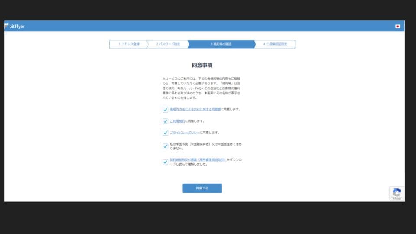Image resolution: width=416 pixels, height=234 pixels.
Task: Toggle the non-US-citizen declaration checkbox
Action: click(165, 146)
